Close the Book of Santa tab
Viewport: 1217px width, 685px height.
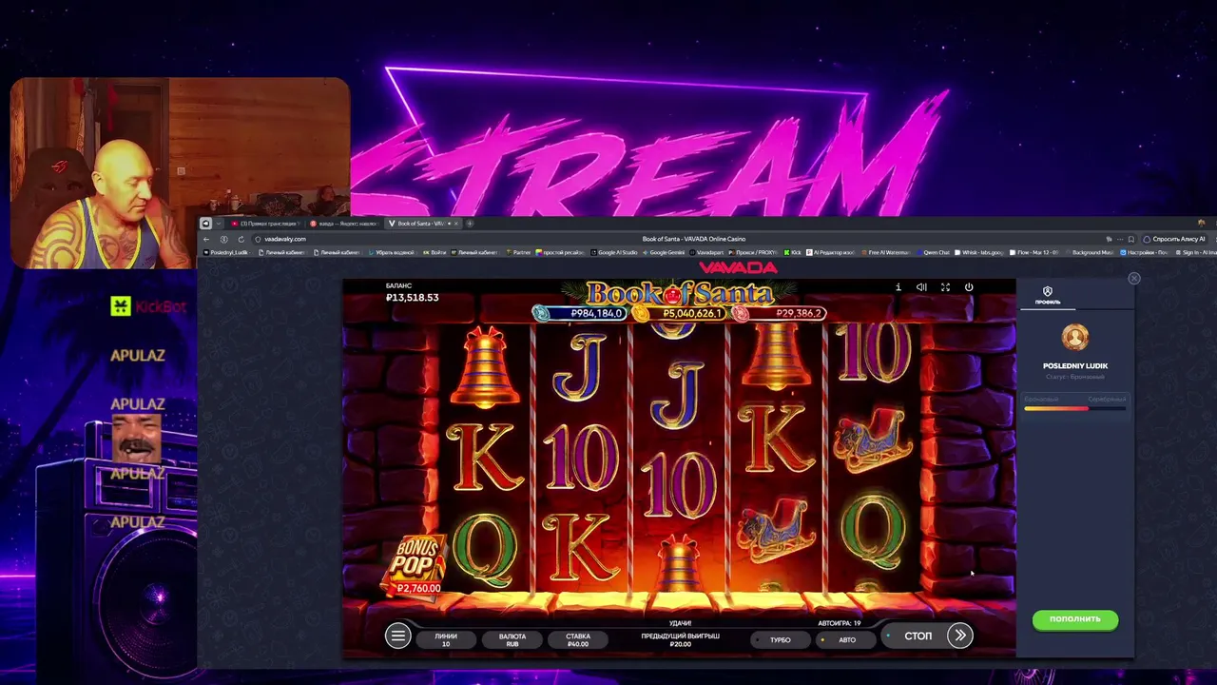(456, 224)
